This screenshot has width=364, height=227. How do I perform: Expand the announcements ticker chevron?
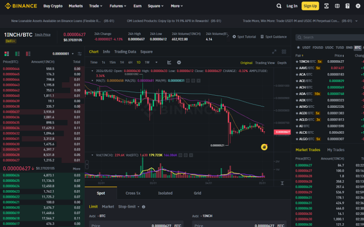356,21
